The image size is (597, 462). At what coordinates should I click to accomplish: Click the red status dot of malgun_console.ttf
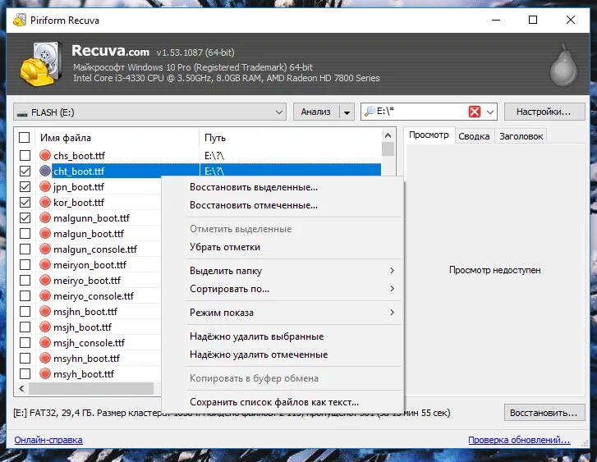click(45, 249)
